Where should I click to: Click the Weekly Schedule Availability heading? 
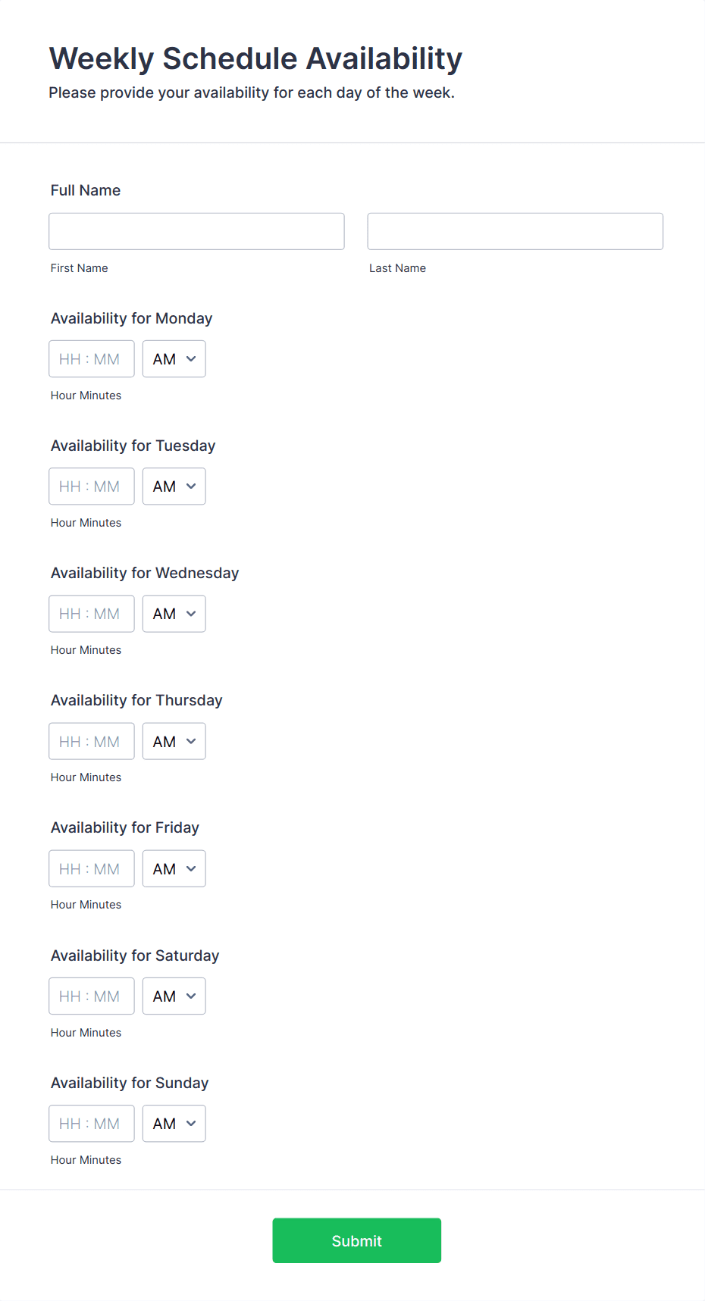255,58
